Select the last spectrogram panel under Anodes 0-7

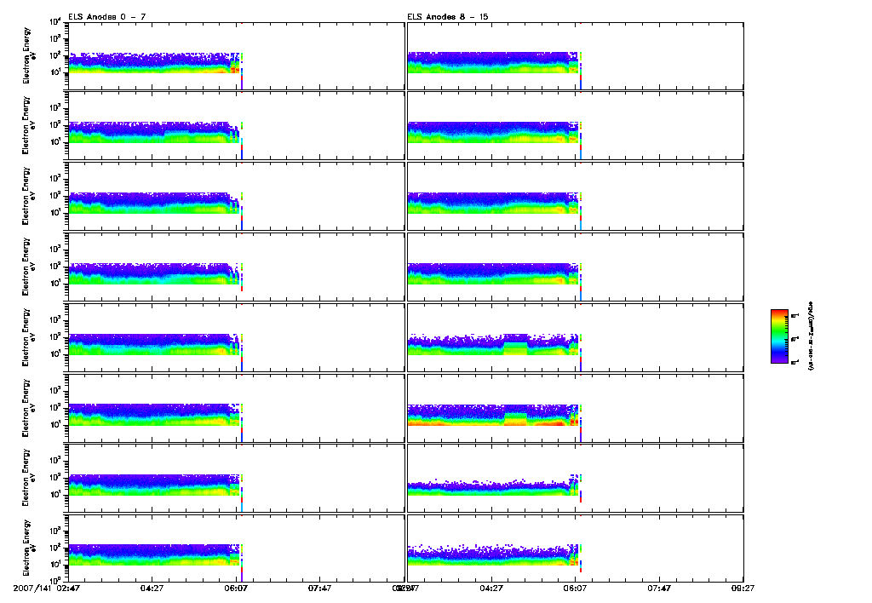(x=236, y=548)
